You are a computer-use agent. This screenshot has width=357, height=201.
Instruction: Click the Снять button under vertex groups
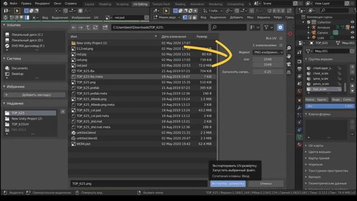tap(348, 99)
